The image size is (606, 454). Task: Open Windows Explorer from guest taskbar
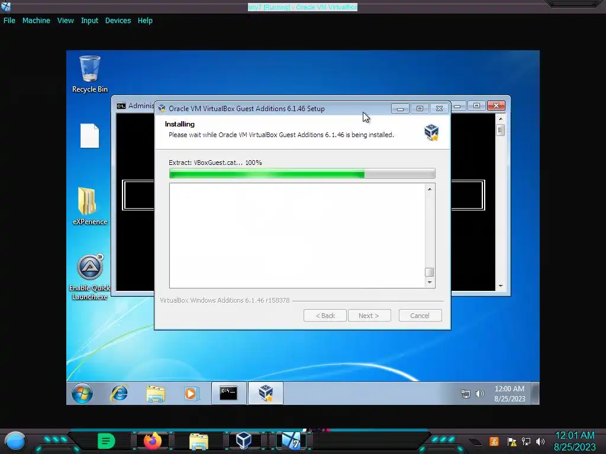coord(156,393)
